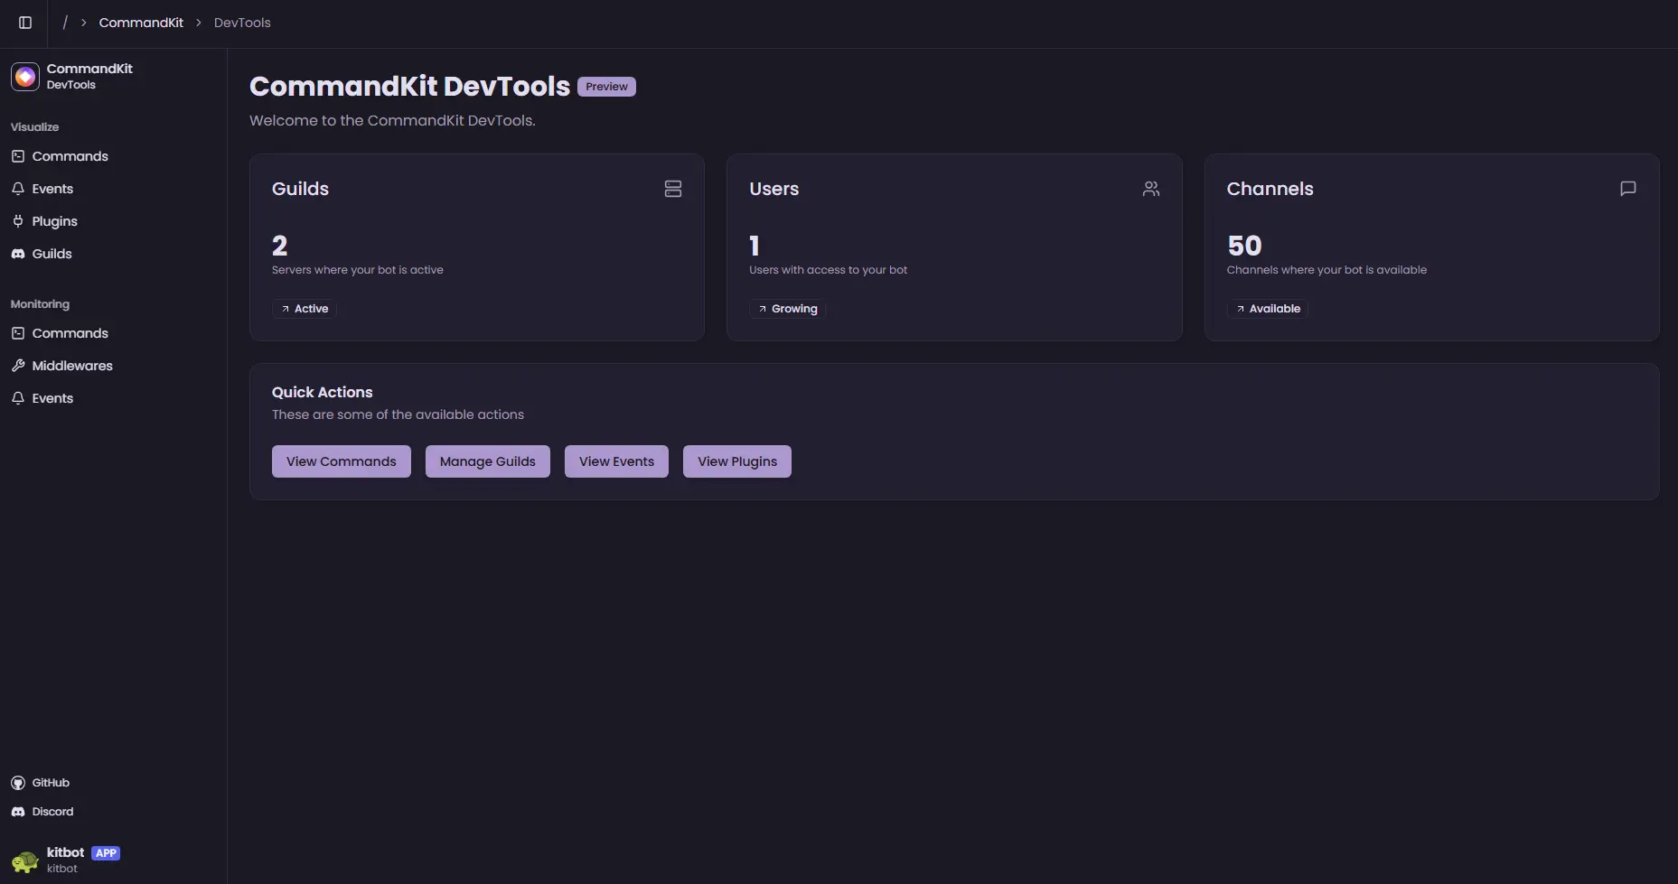The height and width of the screenshot is (884, 1678).
Task: Click the chat bubble icon on Channels card
Action: tap(1627, 189)
